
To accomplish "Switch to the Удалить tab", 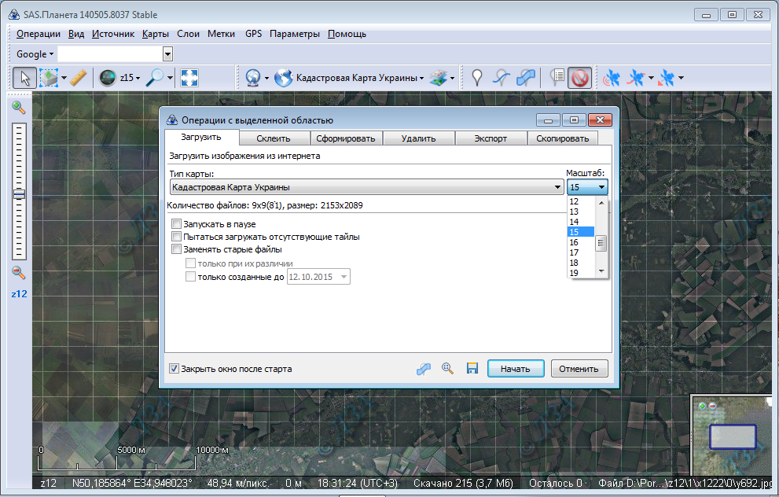I will pos(418,138).
